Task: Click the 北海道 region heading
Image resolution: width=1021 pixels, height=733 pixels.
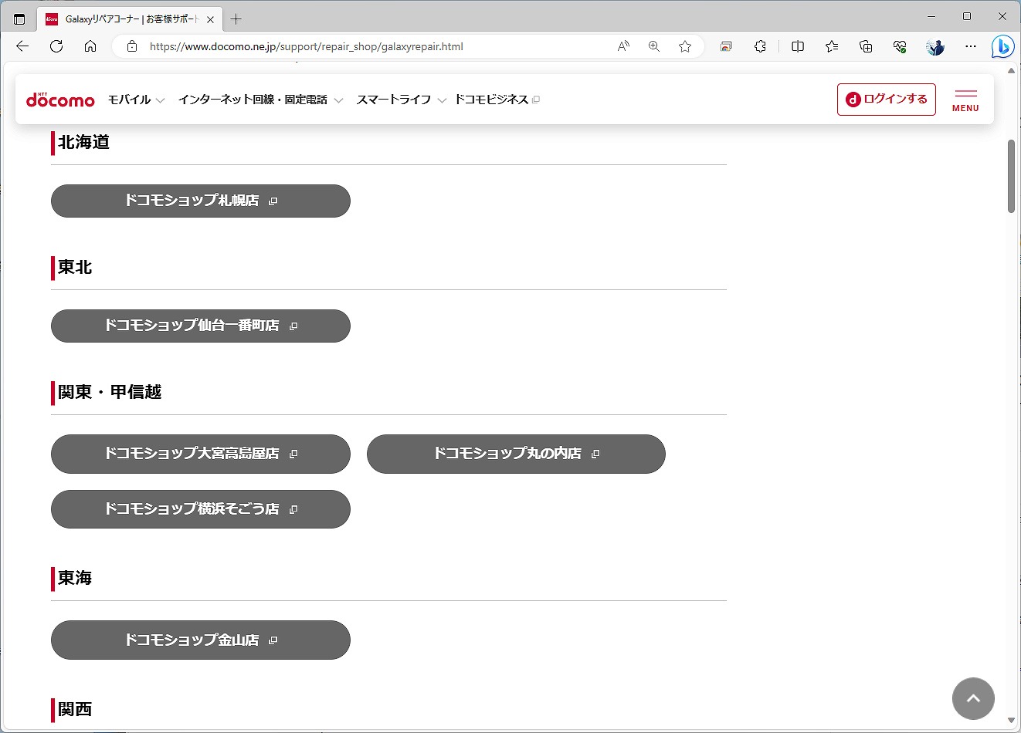Action: pyautogui.click(x=83, y=142)
